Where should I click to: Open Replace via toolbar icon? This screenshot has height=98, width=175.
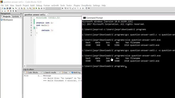click(x=30, y=8)
